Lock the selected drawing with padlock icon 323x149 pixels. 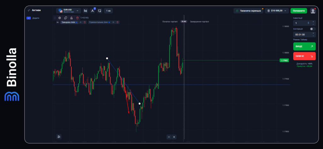pos(71,18)
